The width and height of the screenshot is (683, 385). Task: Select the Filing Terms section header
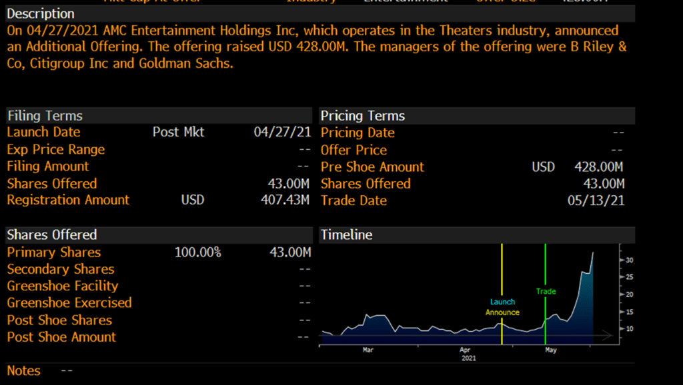coord(159,116)
